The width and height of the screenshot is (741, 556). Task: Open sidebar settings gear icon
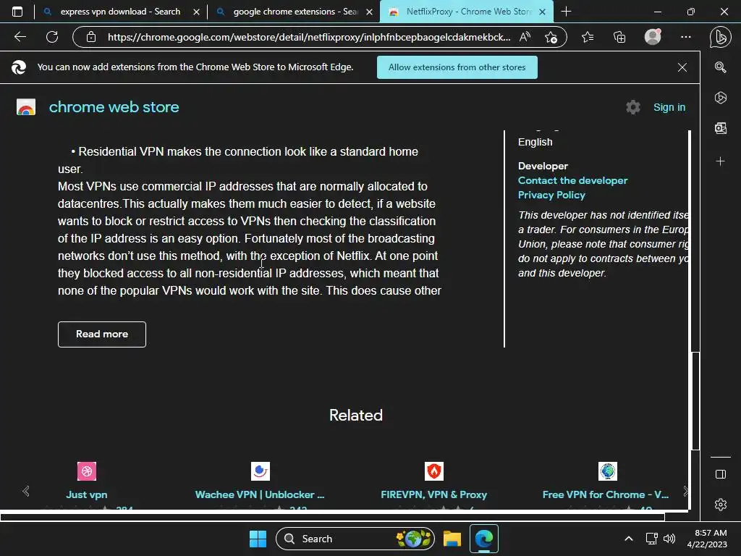tap(720, 505)
